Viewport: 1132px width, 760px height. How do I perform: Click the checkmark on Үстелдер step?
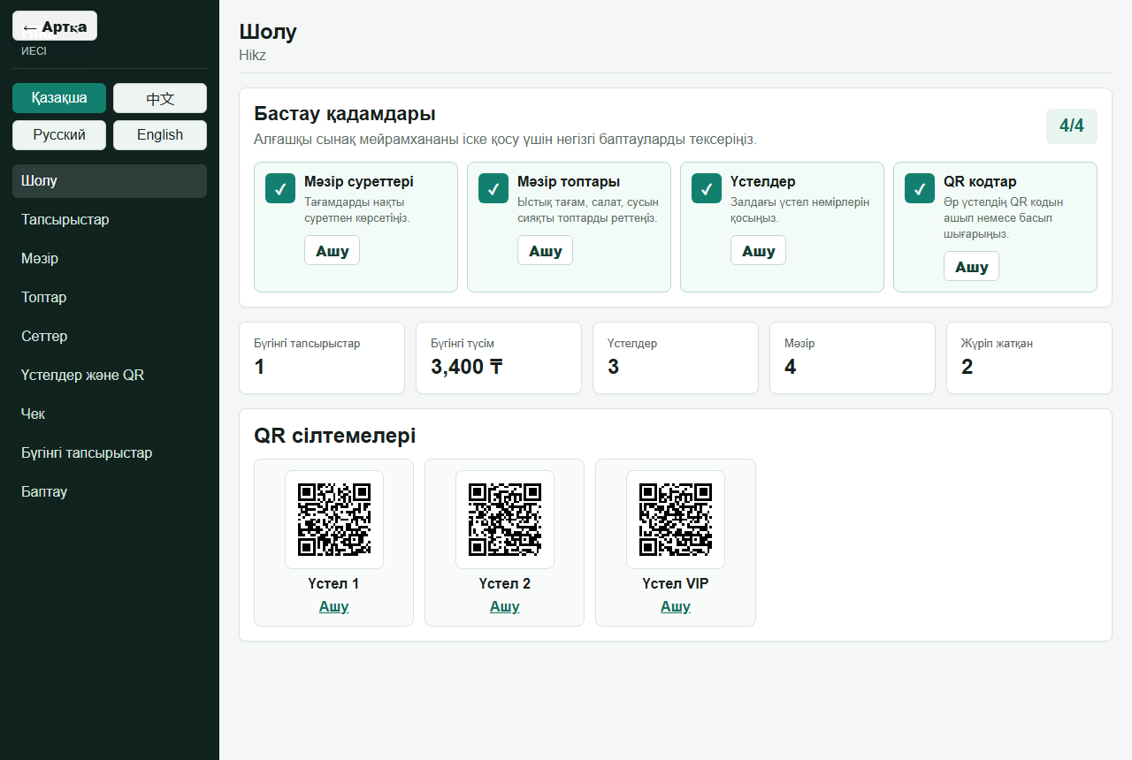coord(707,188)
